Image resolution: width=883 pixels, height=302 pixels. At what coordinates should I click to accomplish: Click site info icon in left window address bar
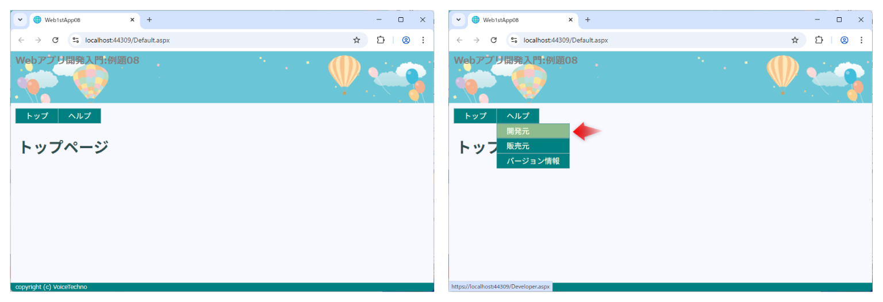tap(75, 40)
